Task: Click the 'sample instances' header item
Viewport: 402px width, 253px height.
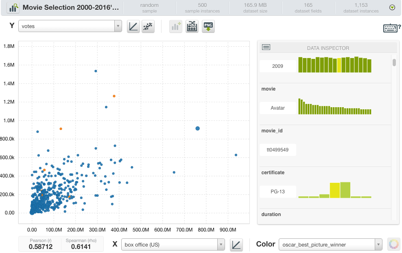Action: (x=202, y=8)
